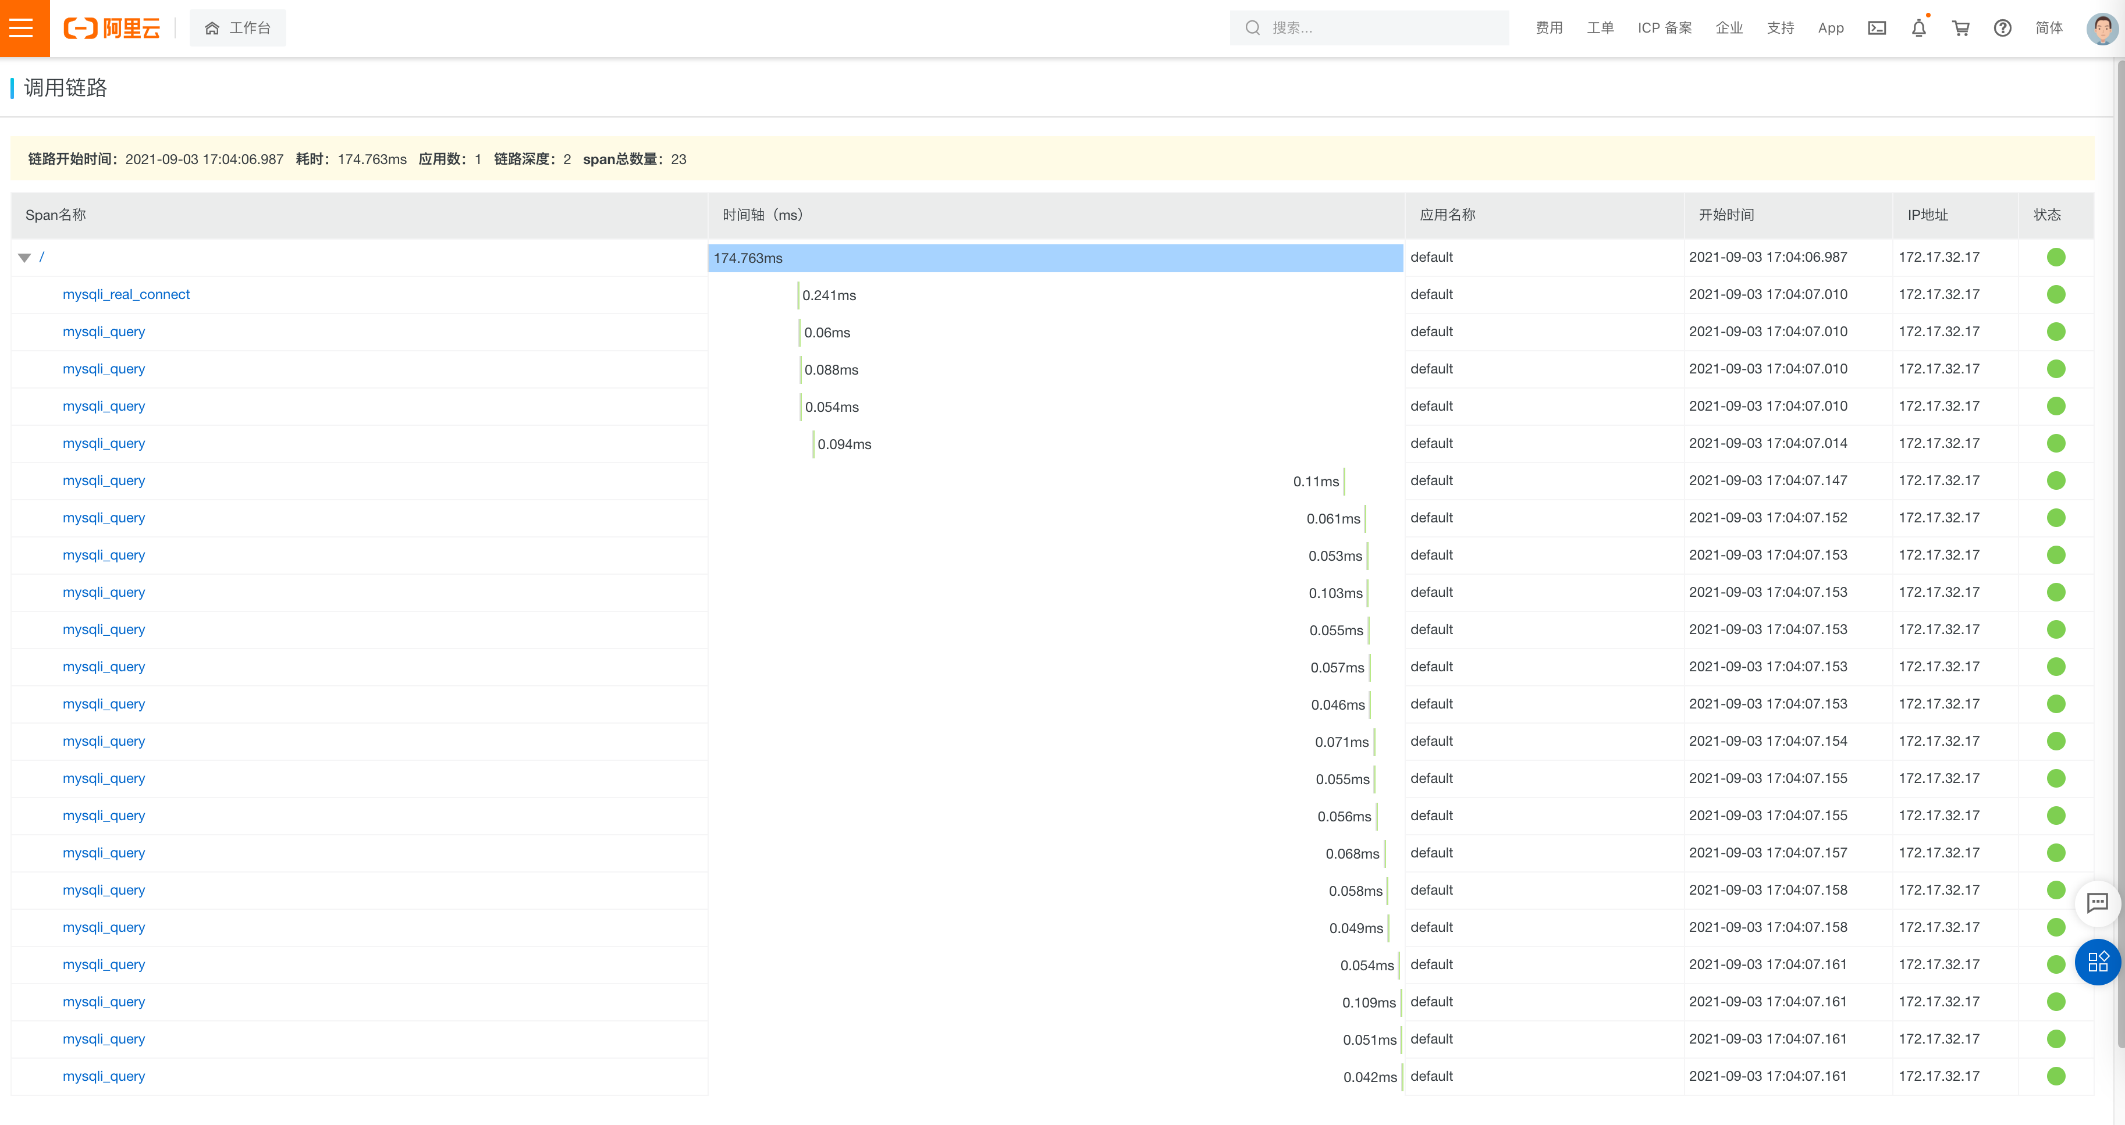
Task: Open the notification bell
Action: tap(1919, 28)
